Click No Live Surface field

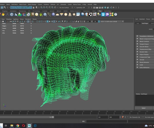[x=64, y=7]
